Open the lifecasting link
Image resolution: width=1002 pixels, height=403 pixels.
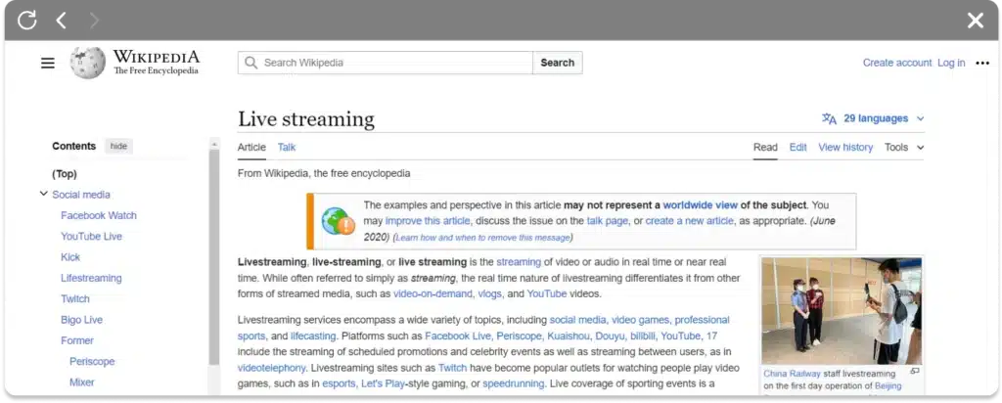313,336
